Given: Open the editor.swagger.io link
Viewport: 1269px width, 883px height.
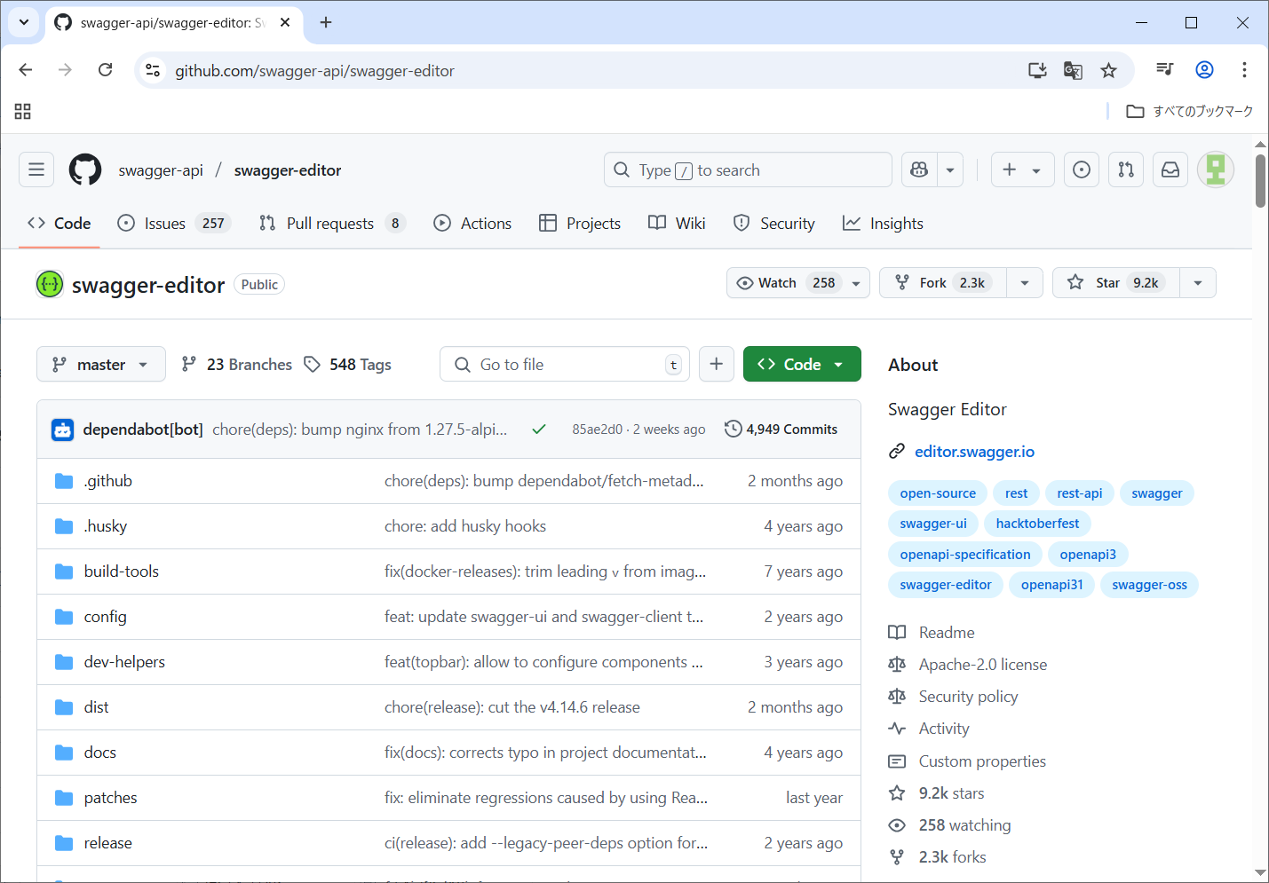Looking at the screenshot, I should click(974, 452).
